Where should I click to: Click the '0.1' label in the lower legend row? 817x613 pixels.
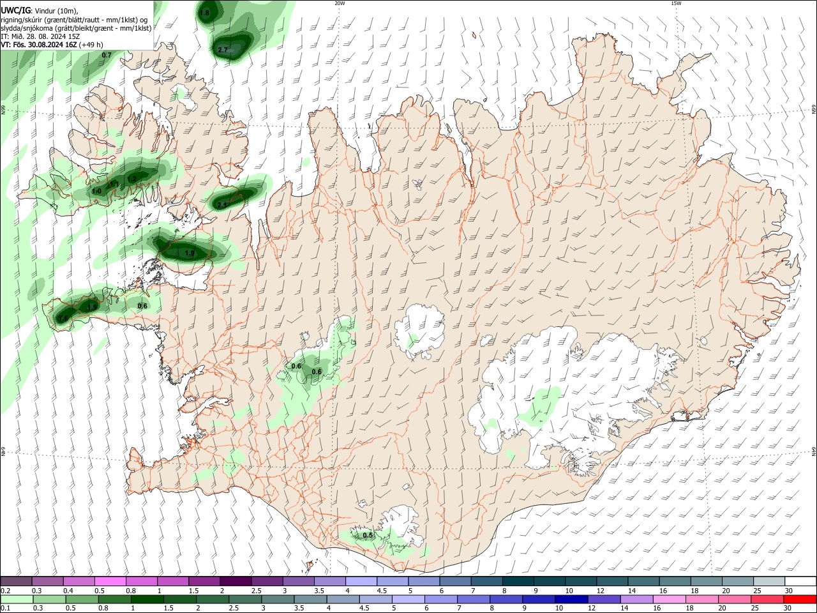tap(6, 608)
